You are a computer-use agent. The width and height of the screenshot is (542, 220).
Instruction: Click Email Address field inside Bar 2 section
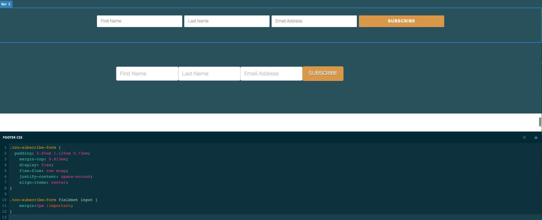click(314, 21)
